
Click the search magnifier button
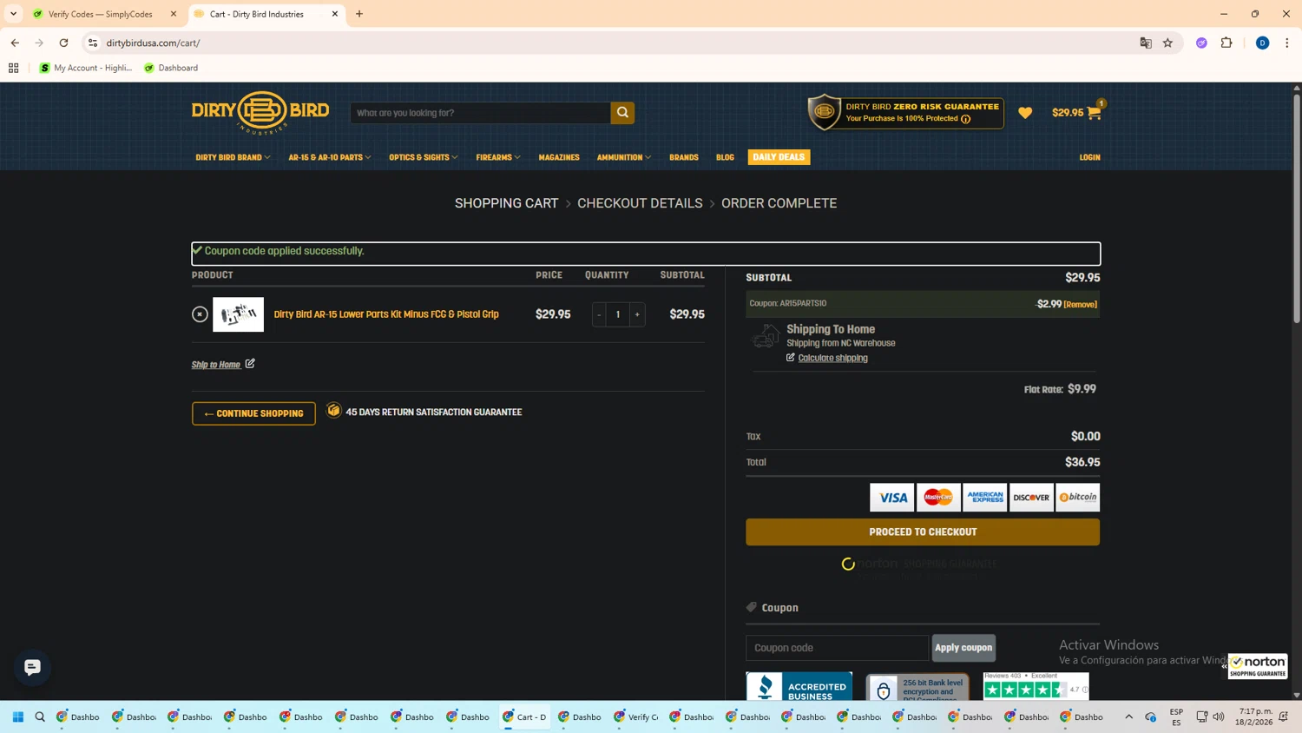click(x=622, y=113)
